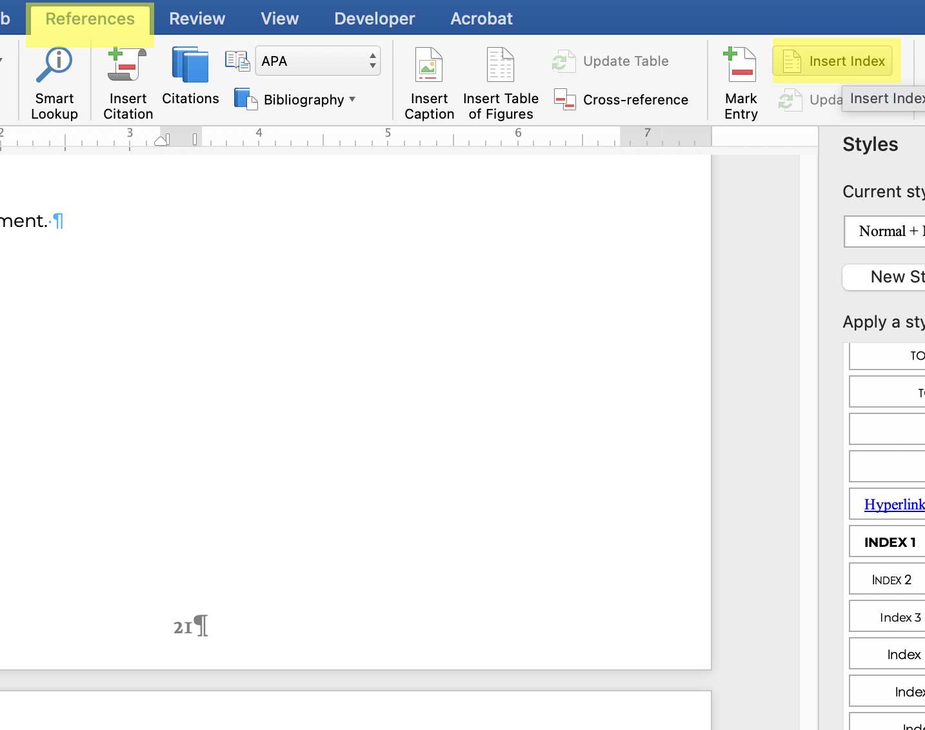Open the Developer tab

[x=374, y=19]
